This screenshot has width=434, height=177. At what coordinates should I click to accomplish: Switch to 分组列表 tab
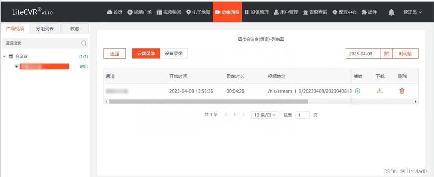(44, 28)
